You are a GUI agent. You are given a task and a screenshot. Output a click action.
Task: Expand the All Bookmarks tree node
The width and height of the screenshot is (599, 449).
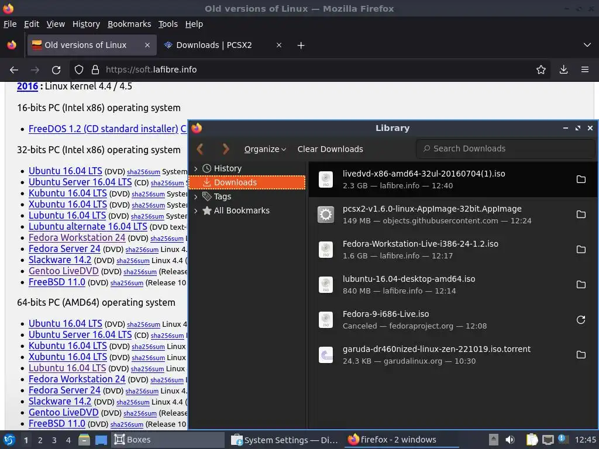[x=195, y=210]
